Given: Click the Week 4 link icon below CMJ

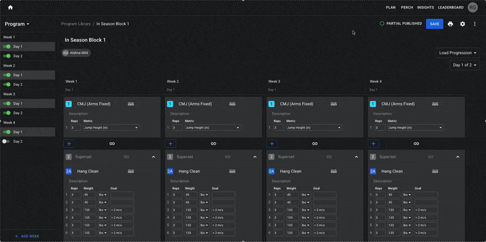Looking at the screenshot, I should point(416,143).
